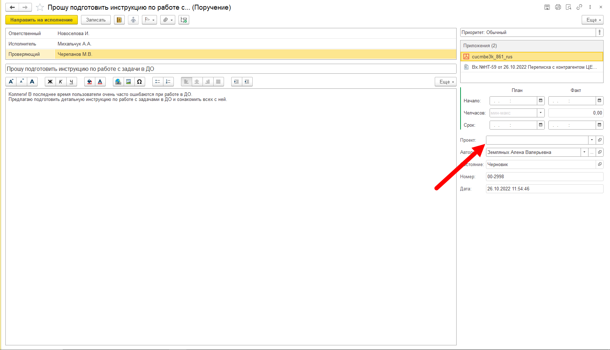The image size is (610, 350).
Task: Open the Чел.часов мин-макс dropdown
Action: click(x=541, y=113)
